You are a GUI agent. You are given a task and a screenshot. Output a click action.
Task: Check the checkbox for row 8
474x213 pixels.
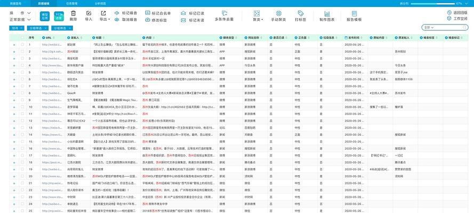(22, 93)
